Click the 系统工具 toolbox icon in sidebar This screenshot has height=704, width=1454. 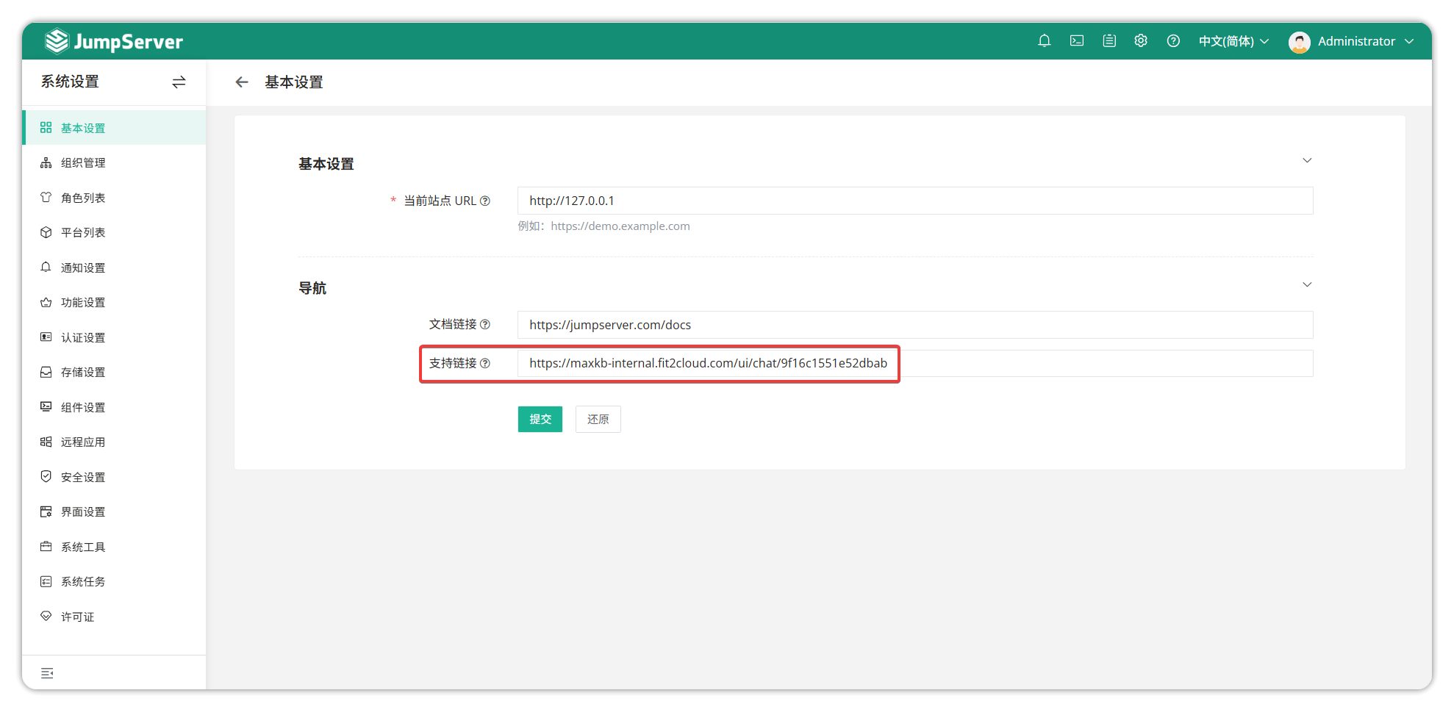click(46, 547)
